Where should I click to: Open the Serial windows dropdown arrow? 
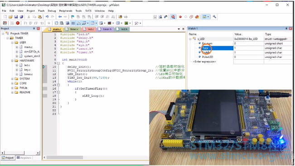pos(105,23)
